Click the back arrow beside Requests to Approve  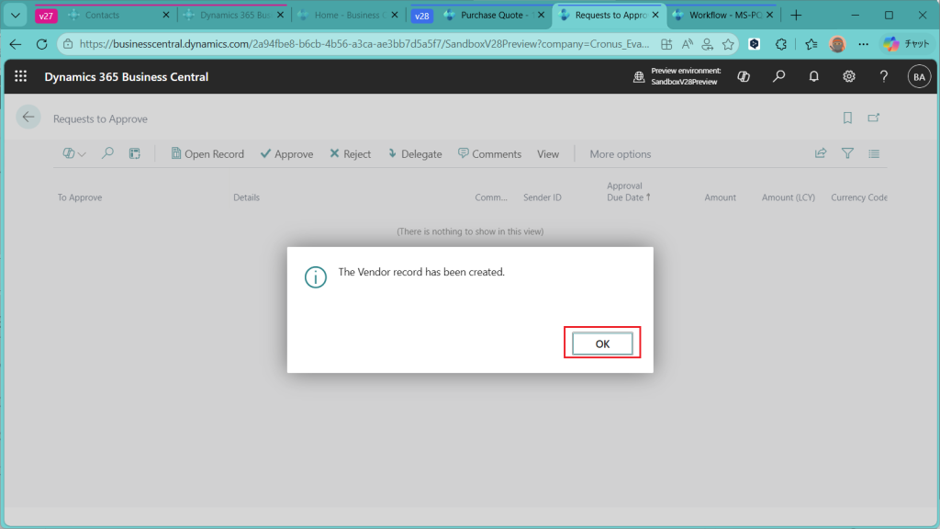(x=28, y=117)
